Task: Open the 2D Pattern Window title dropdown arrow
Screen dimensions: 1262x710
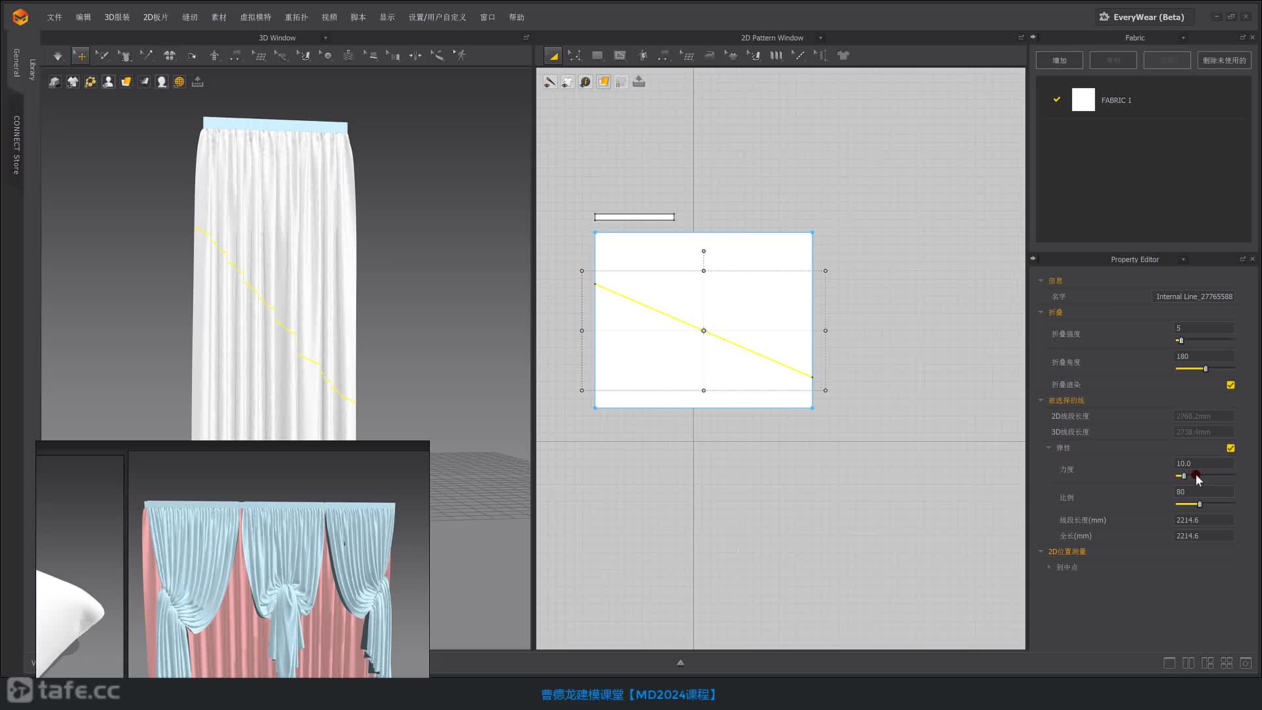Action: 820,38
